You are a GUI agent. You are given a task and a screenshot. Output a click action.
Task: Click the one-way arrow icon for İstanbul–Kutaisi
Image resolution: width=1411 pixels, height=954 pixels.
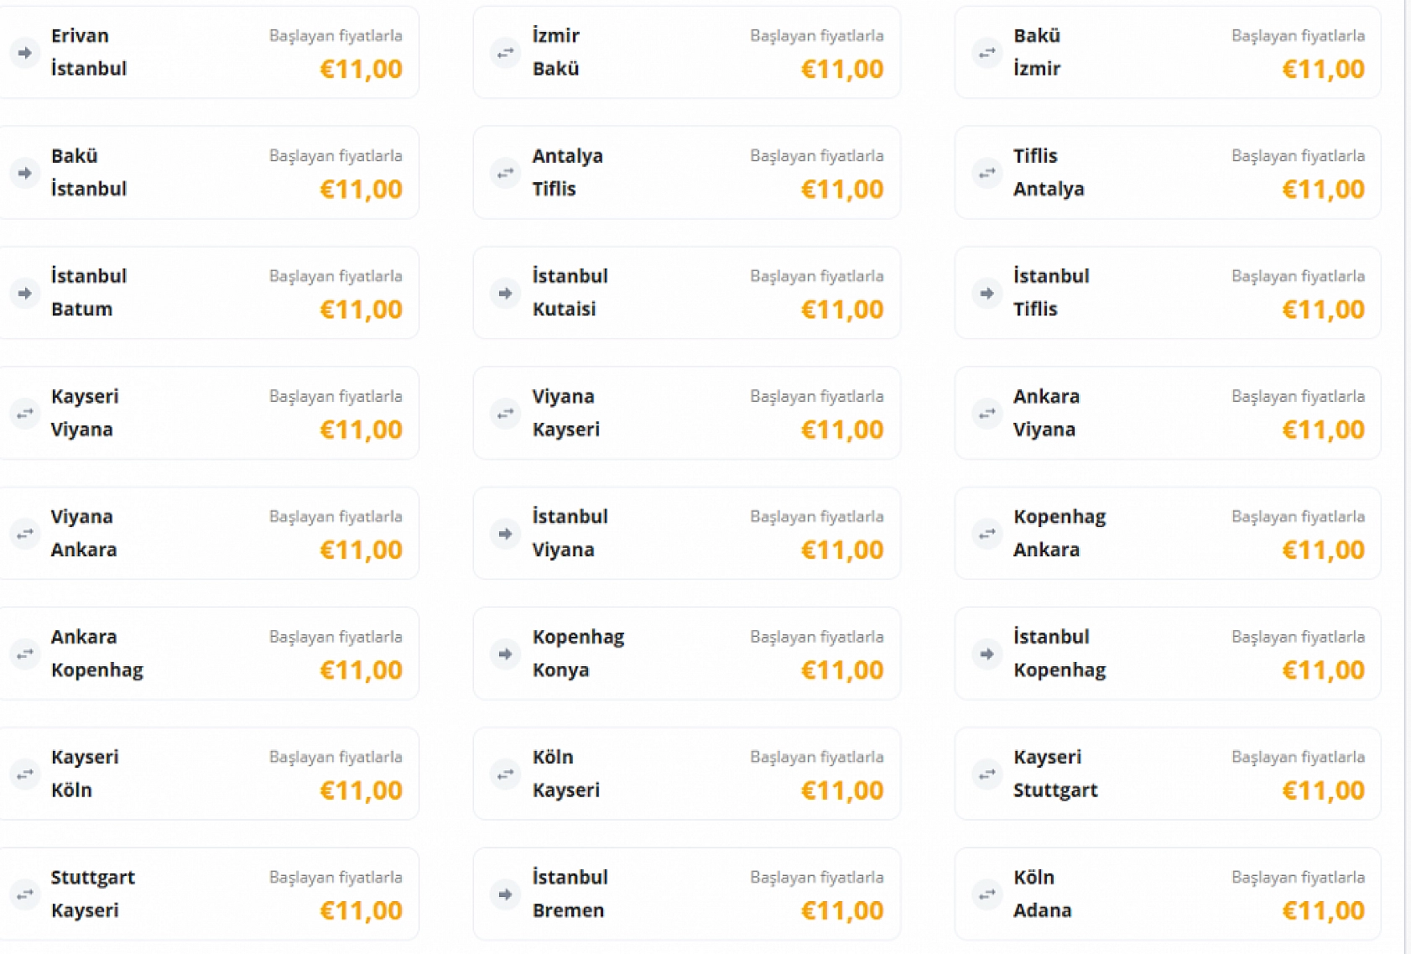pos(505,294)
